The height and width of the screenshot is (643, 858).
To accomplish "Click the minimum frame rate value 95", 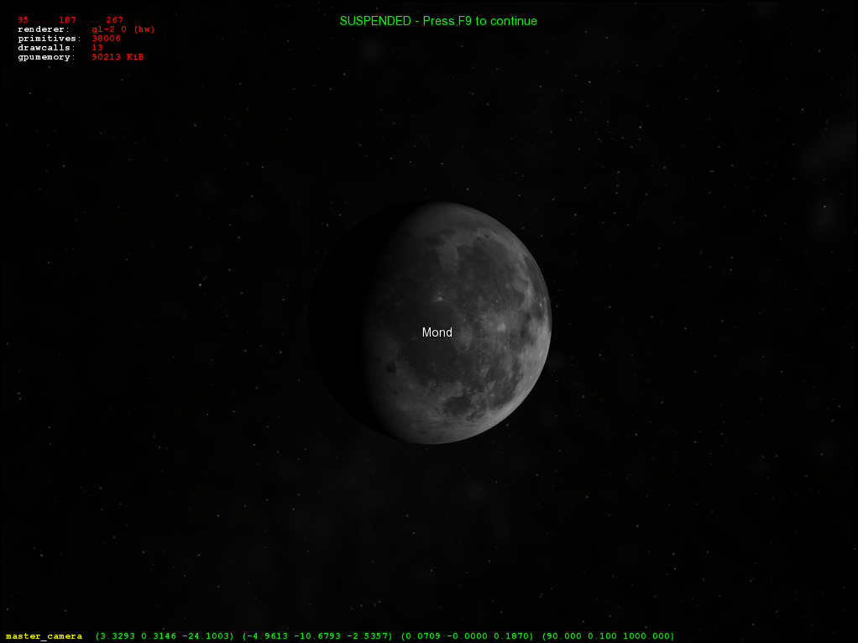I will click(x=23, y=19).
